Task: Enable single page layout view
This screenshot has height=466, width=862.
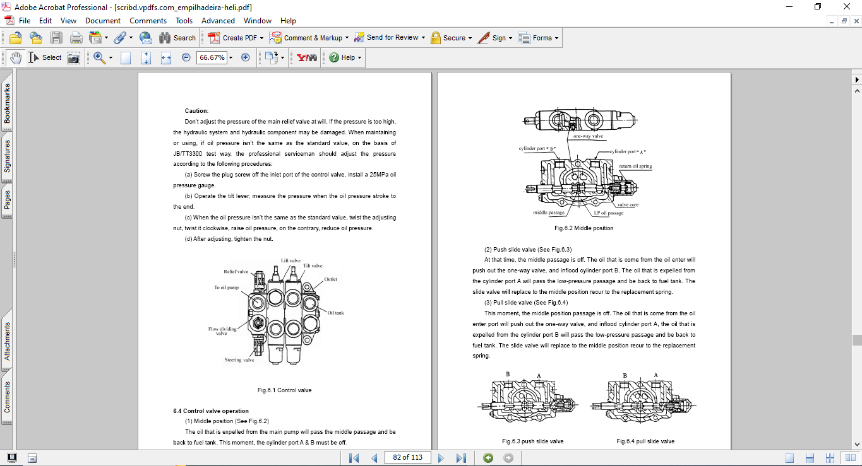Action: click(x=790, y=458)
